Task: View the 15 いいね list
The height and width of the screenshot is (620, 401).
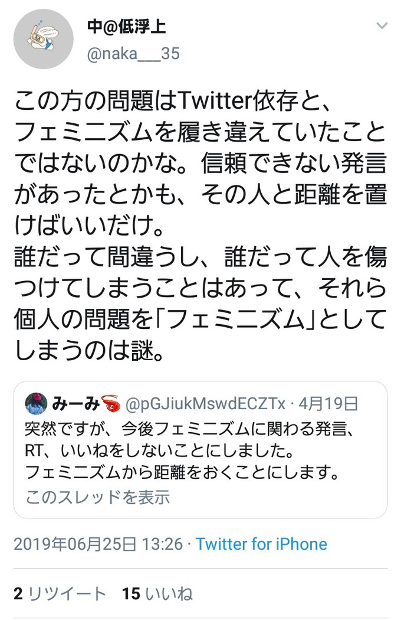Action: point(157,594)
